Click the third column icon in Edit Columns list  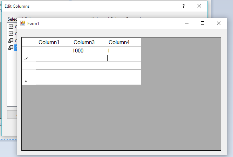(11, 41)
